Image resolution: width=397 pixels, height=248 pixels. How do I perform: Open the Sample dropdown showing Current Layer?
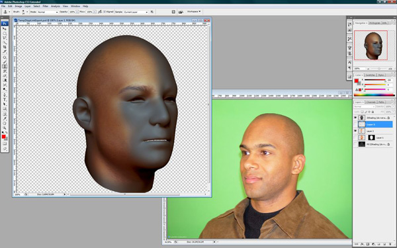coord(136,12)
